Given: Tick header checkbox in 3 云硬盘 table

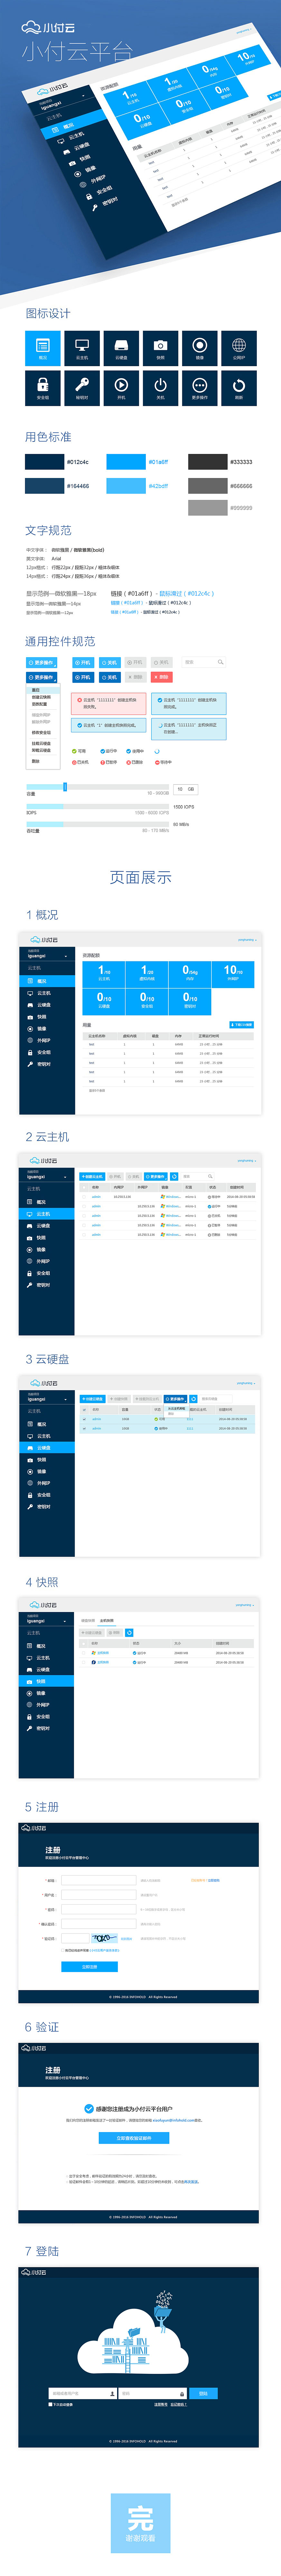Looking at the screenshot, I should (x=84, y=1410).
